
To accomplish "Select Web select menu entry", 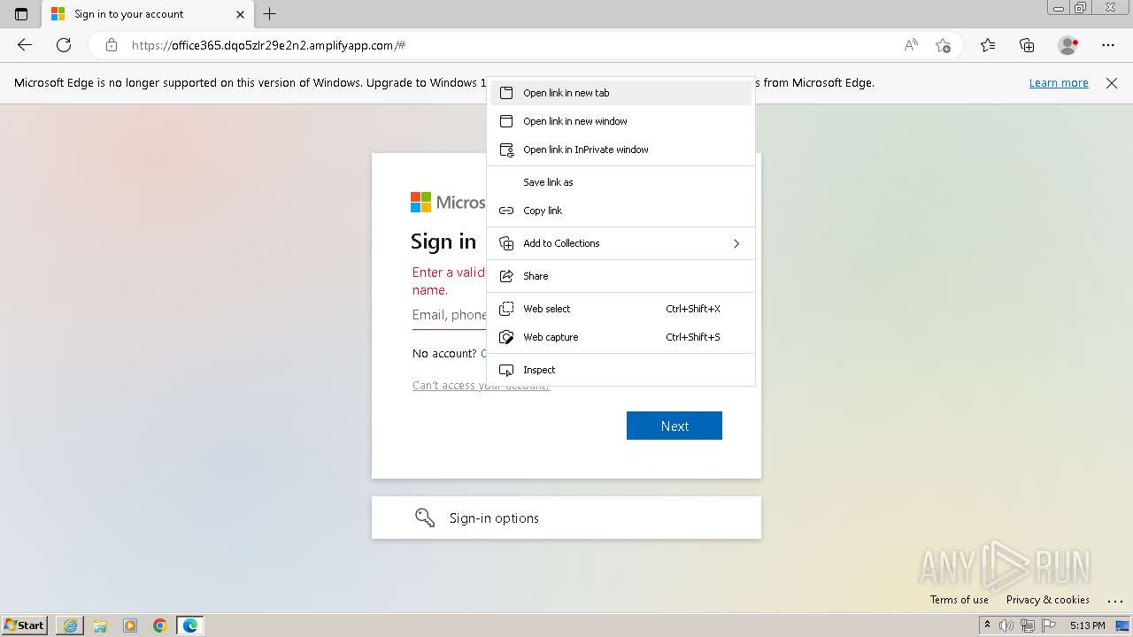I will click(620, 309).
